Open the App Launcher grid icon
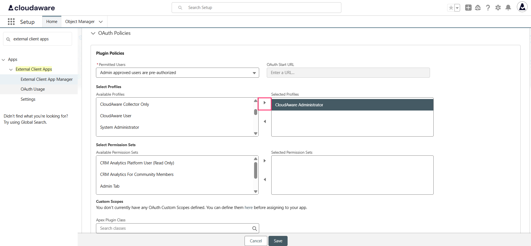Image resolution: width=531 pixels, height=246 pixels. pyautogui.click(x=11, y=22)
